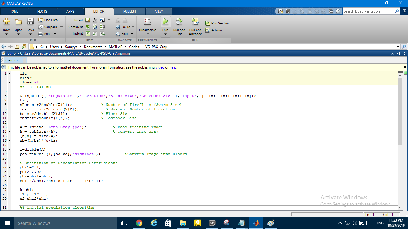Minimize the toolstrip with the arrow button
This screenshot has width=408, height=229.
point(404,11)
